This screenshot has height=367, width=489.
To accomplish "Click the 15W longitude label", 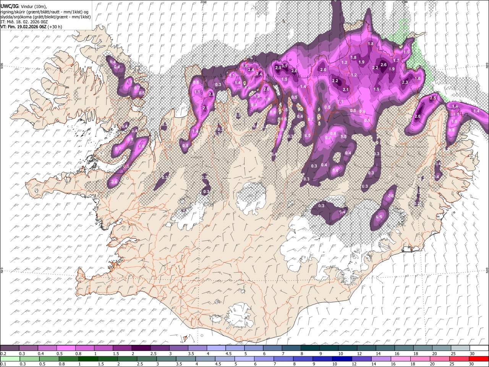I will (405, 2).
